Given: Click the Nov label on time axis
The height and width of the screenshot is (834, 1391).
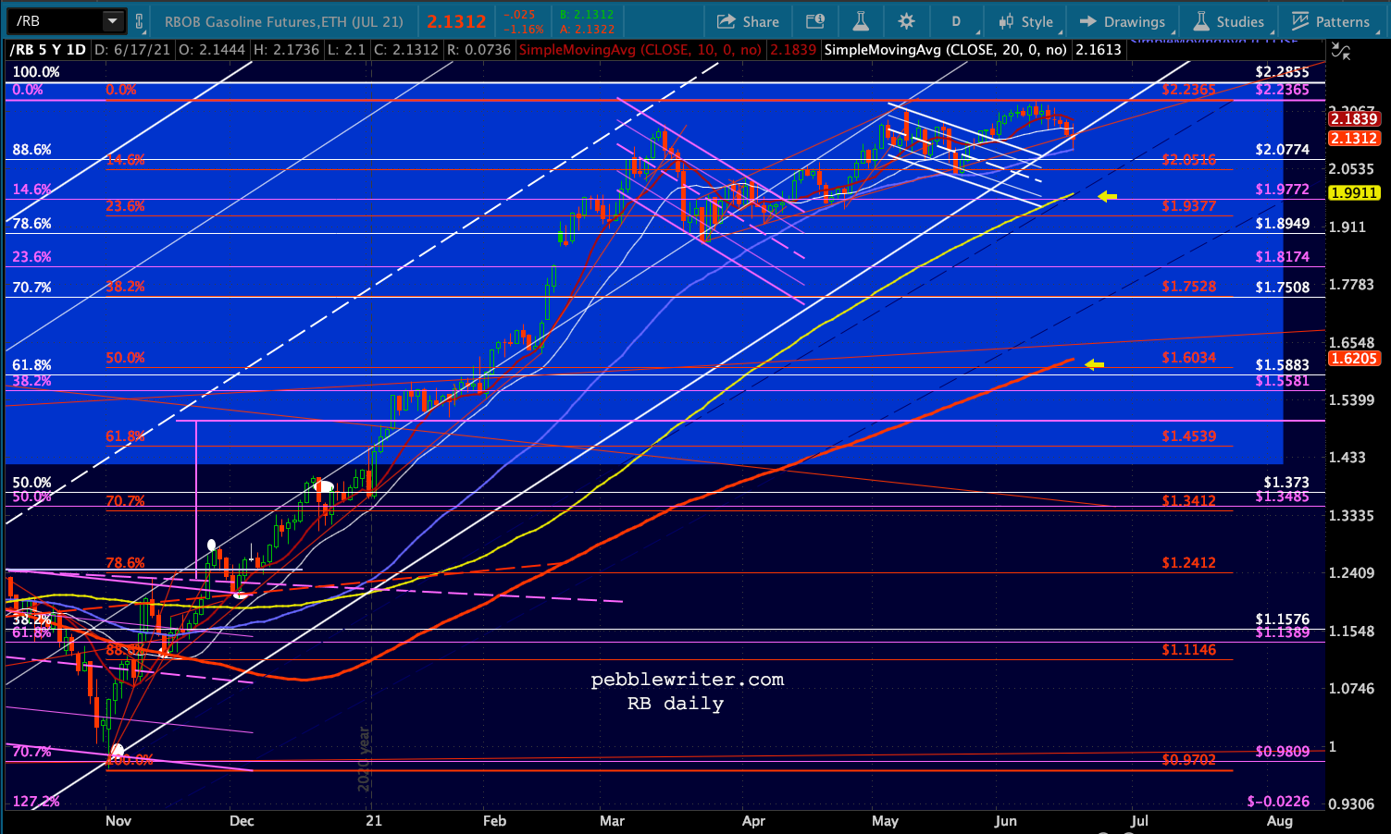Looking at the screenshot, I should click(x=118, y=820).
